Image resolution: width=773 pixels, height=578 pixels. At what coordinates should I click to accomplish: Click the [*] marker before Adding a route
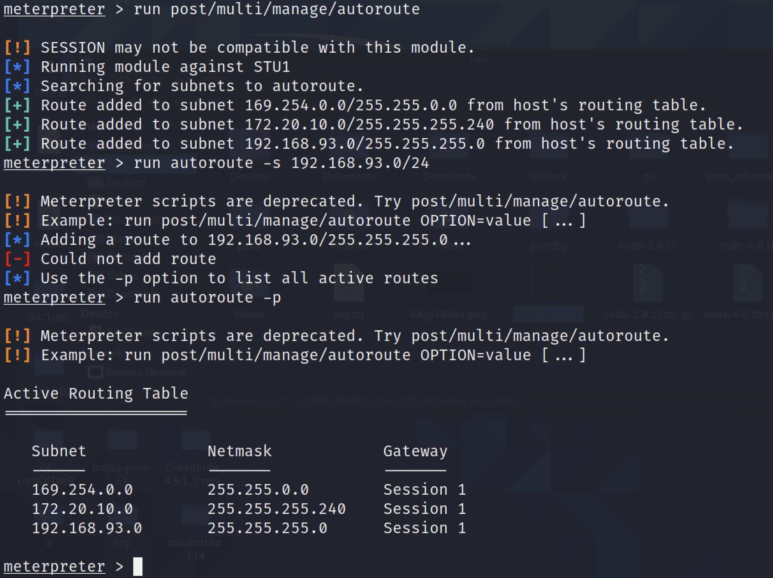17,240
